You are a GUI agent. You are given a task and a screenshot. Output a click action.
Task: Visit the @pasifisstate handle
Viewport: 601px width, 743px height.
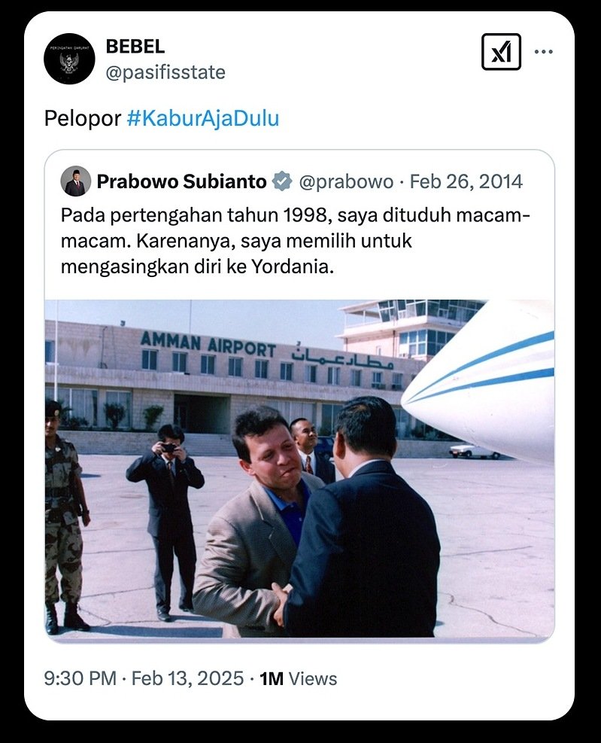click(165, 72)
